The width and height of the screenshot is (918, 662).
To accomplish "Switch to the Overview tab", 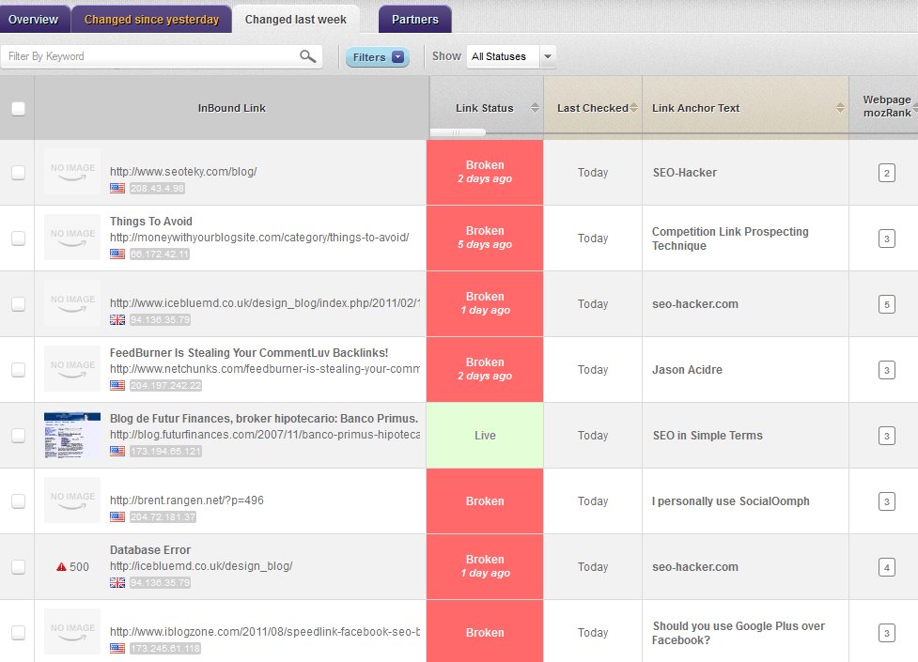I will 34,19.
